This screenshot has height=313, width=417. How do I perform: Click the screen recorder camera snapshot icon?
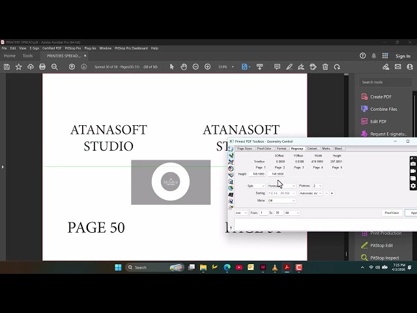[413, 164]
